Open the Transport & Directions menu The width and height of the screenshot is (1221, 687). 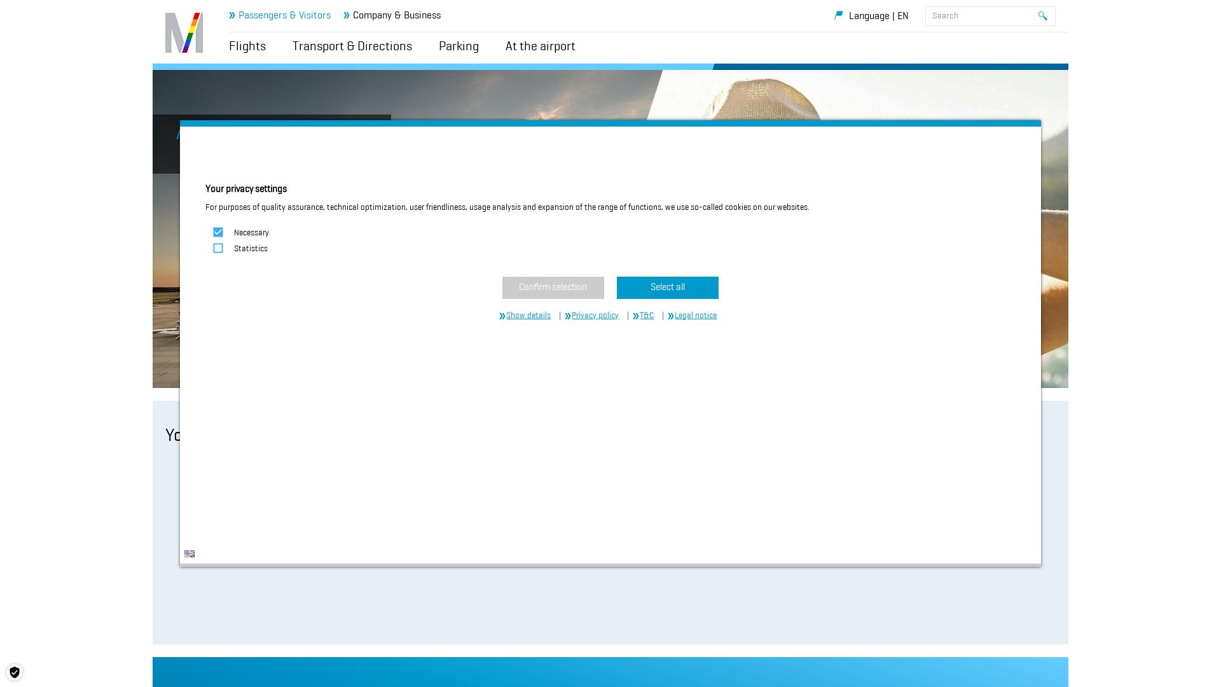352,46
